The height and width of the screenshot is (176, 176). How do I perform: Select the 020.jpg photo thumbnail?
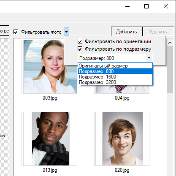click(x=122, y=139)
